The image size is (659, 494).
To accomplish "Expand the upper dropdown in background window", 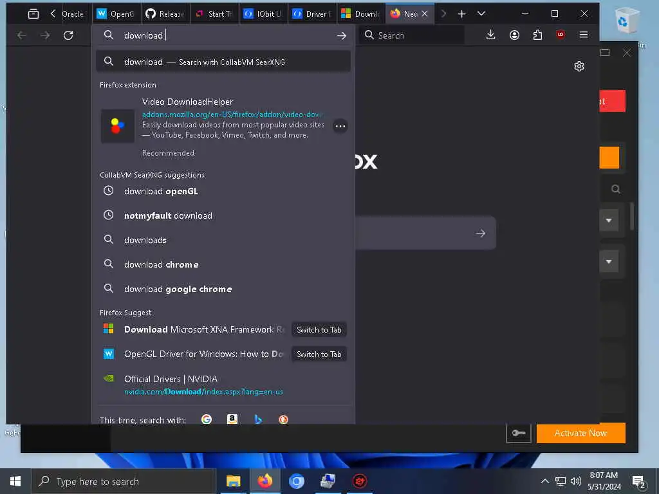I will [x=609, y=220].
